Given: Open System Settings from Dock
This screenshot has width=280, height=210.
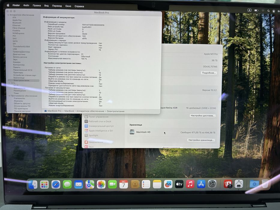Looking at the screenshot, I should 212,184.
